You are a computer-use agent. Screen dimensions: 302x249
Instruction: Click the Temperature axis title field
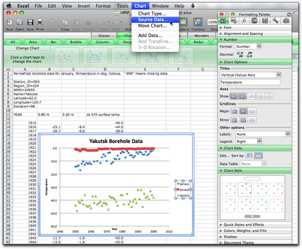pos(250,83)
